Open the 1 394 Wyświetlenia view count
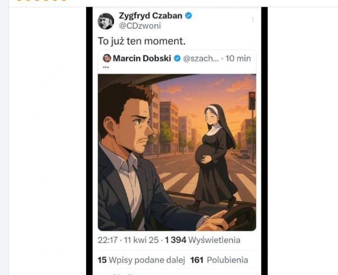The width and height of the screenshot is (338, 275). 202,240
